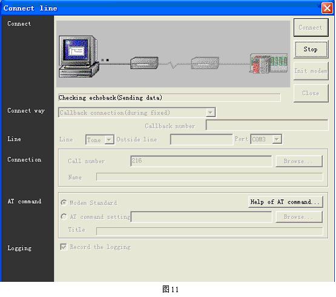Click Browse next to Call number
The width and height of the screenshot is (336, 297).
pyautogui.click(x=299, y=161)
